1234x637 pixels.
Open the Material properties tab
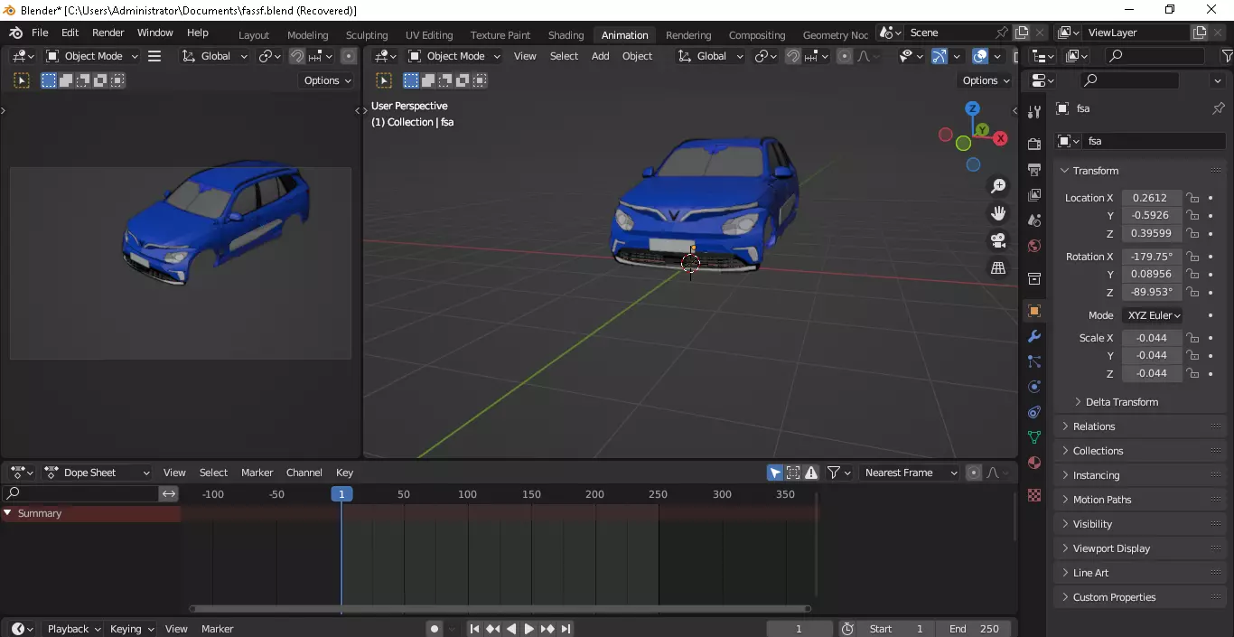click(1034, 463)
